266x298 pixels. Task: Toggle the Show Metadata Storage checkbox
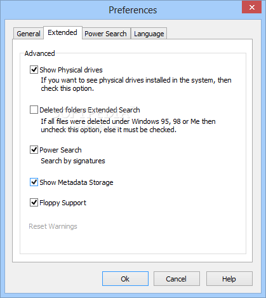[34, 182]
